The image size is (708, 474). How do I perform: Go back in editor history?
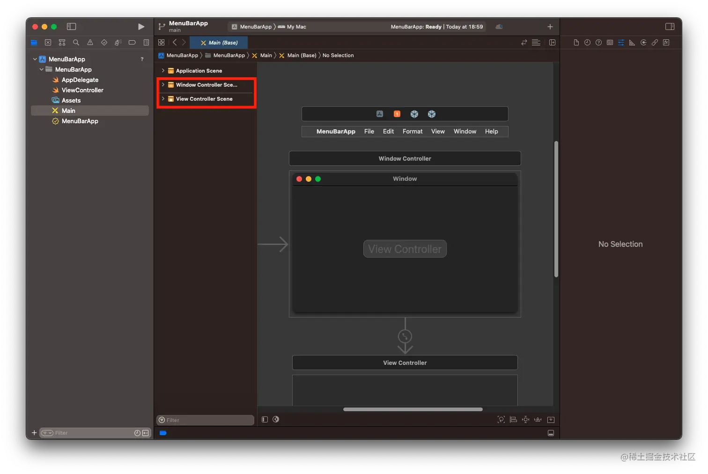click(175, 43)
